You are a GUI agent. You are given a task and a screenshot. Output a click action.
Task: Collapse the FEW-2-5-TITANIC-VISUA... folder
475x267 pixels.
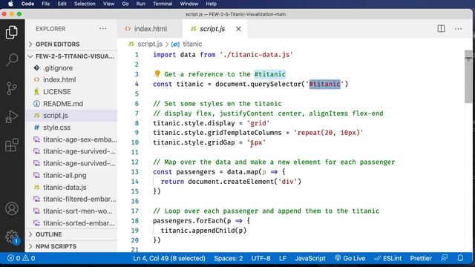pos(71,56)
